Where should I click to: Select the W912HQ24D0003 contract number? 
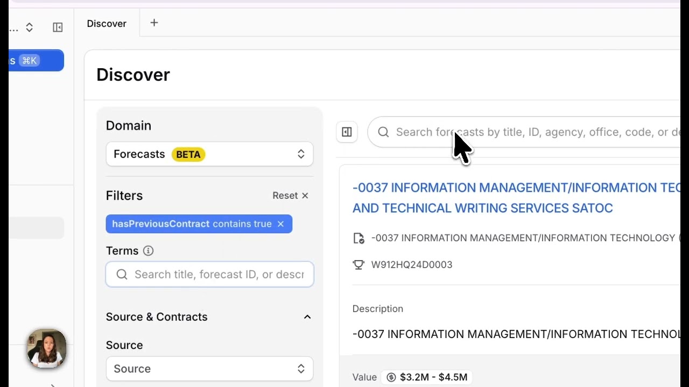(412, 264)
